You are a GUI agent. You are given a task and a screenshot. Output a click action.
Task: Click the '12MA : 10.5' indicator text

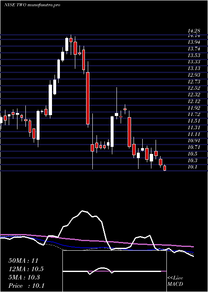pyautogui.click(x=26, y=269)
